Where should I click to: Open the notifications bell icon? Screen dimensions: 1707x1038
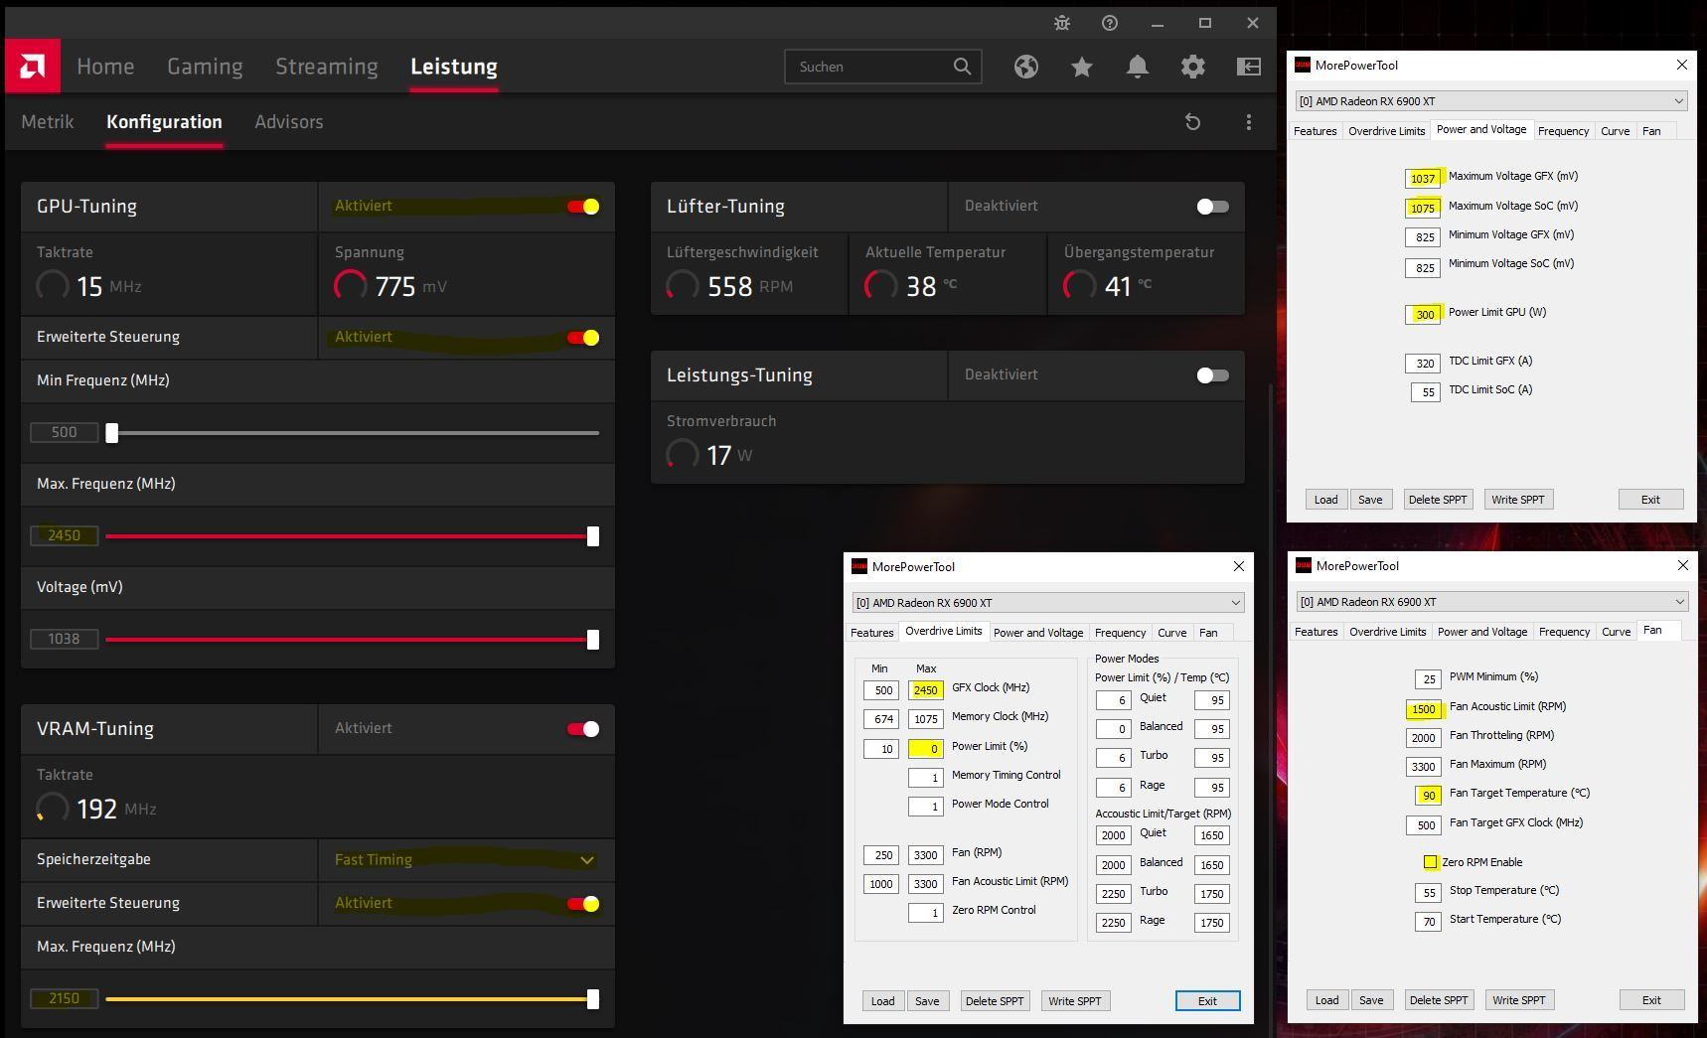pyautogui.click(x=1138, y=67)
